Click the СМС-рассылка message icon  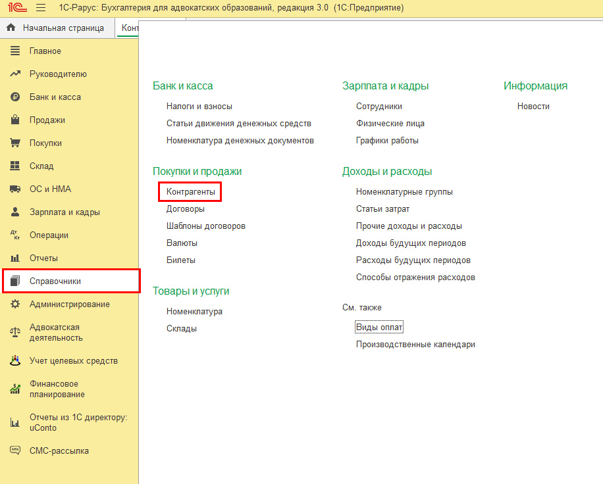(x=15, y=451)
